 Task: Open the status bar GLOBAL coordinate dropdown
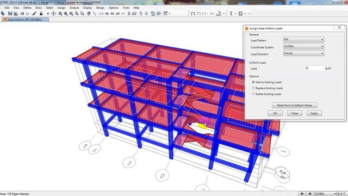pos(325,194)
